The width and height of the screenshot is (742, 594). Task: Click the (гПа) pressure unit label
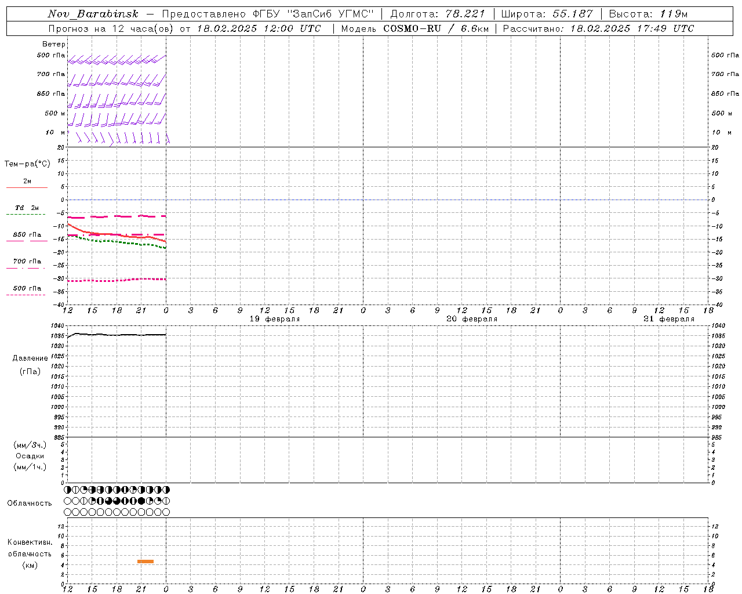coord(30,372)
